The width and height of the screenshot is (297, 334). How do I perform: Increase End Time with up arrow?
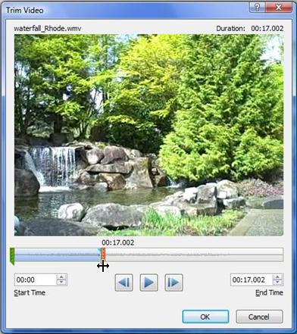pos(277,277)
